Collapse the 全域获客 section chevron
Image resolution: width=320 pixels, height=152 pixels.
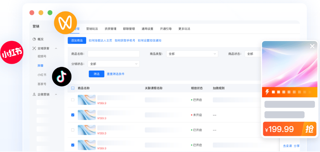56,48
